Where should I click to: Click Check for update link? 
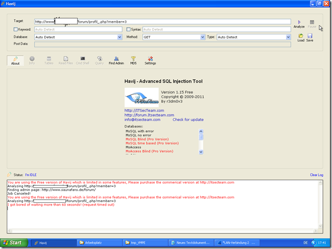coord(188,120)
